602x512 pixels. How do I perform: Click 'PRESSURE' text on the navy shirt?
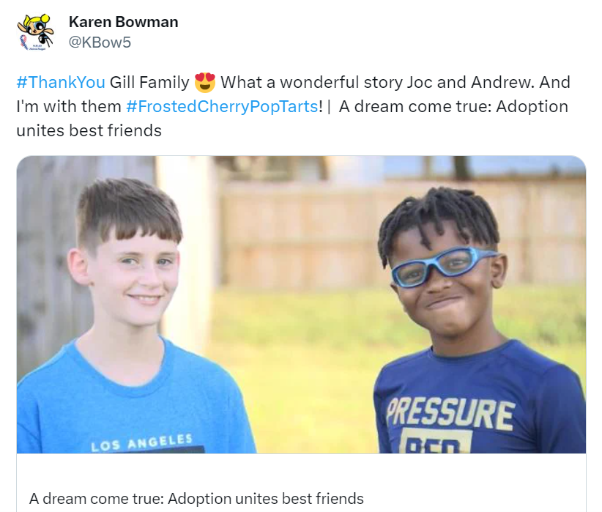pyautogui.click(x=450, y=413)
